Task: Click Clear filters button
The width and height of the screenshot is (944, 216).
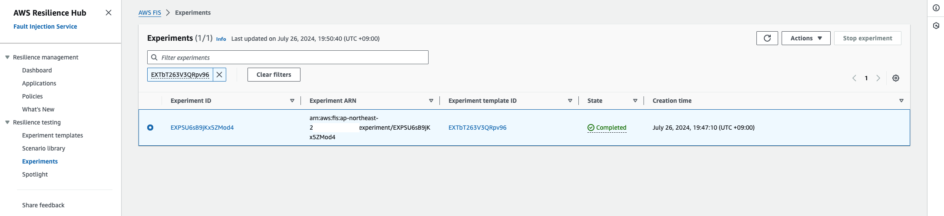Action: [274, 75]
